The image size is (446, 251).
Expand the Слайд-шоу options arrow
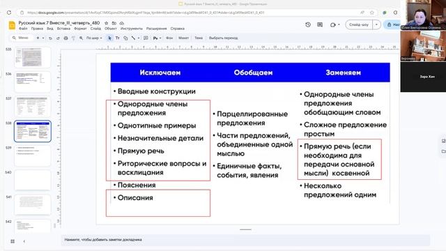(x=376, y=25)
